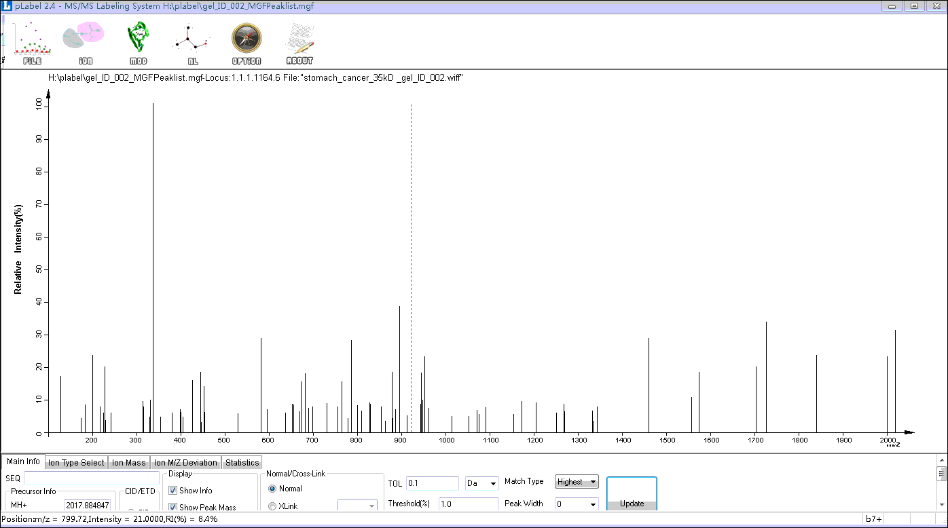Click the Threshold(%) value field
Image resolution: width=948 pixels, height=528 pixels.
469,504
